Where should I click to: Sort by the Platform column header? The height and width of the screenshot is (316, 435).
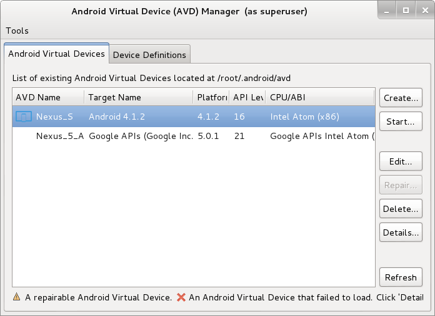click(x=211, y=97)
